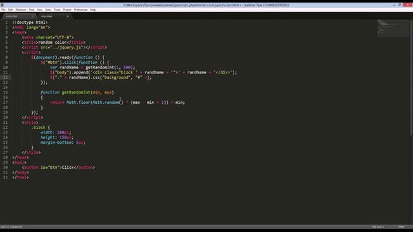Click line number 17 in gutter

click(5, 102)
